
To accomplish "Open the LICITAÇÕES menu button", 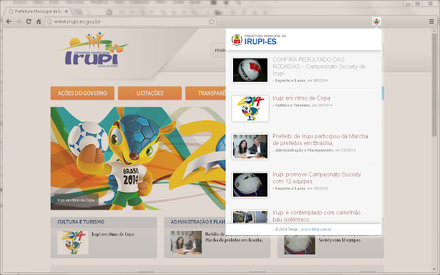I will pos(150,93).
